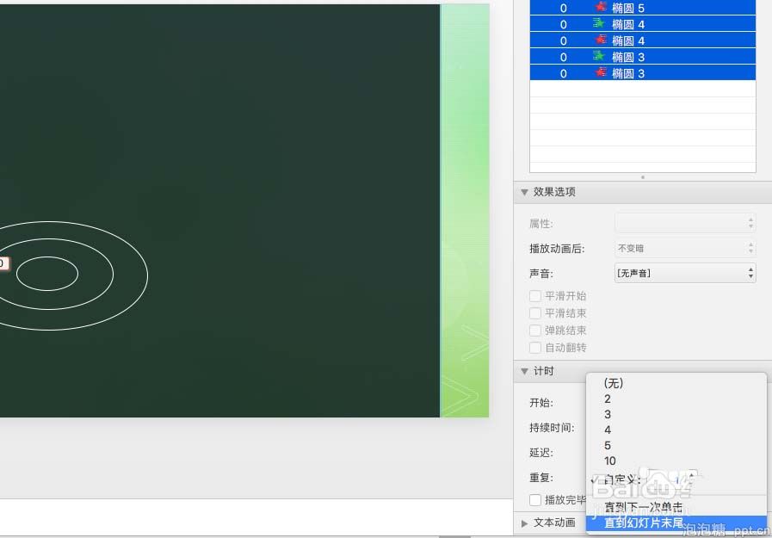Select repeat count 10 in menu
Screen dimensions: 772x538
pyautogui.click(x=610, y=461)
